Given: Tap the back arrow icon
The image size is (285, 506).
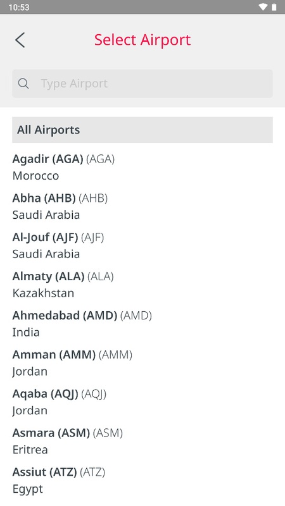Looking at the screenshot, I should (x=20, y=40).
